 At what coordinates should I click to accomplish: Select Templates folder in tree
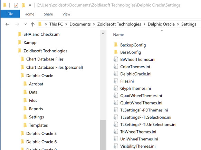tap(38, 125)
